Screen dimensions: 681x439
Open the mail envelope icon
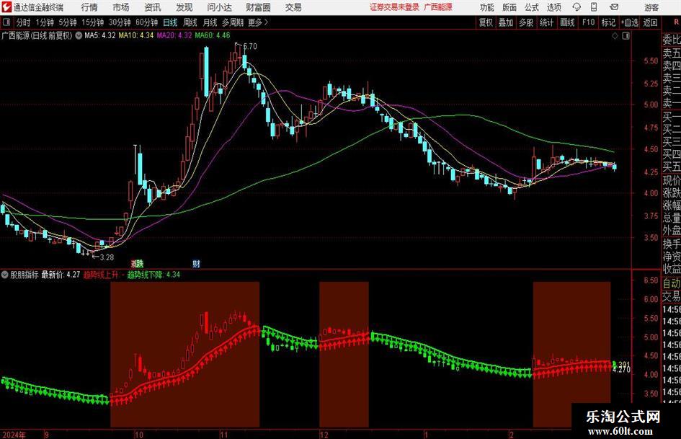614,7
